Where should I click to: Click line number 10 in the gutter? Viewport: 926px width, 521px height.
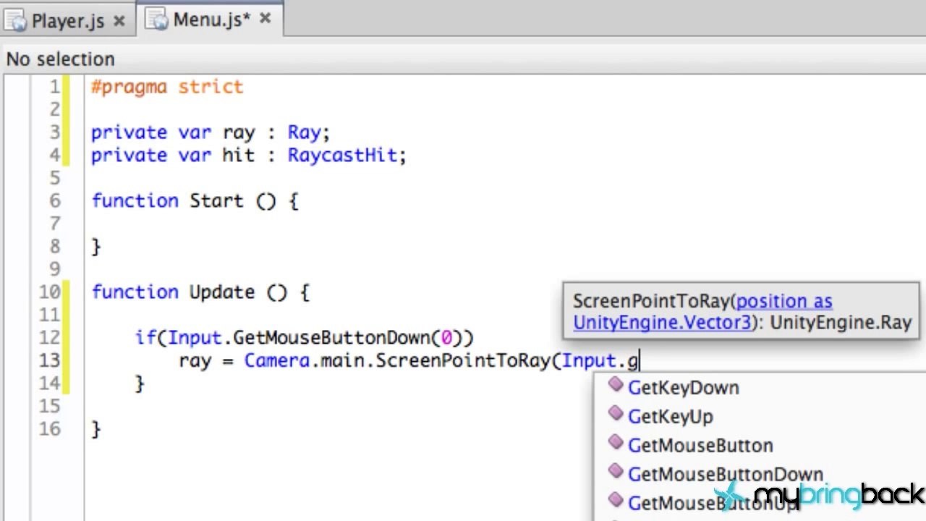(50, 292)
